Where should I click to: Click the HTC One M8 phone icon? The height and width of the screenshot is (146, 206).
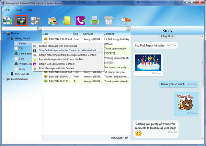coord(12,74)
